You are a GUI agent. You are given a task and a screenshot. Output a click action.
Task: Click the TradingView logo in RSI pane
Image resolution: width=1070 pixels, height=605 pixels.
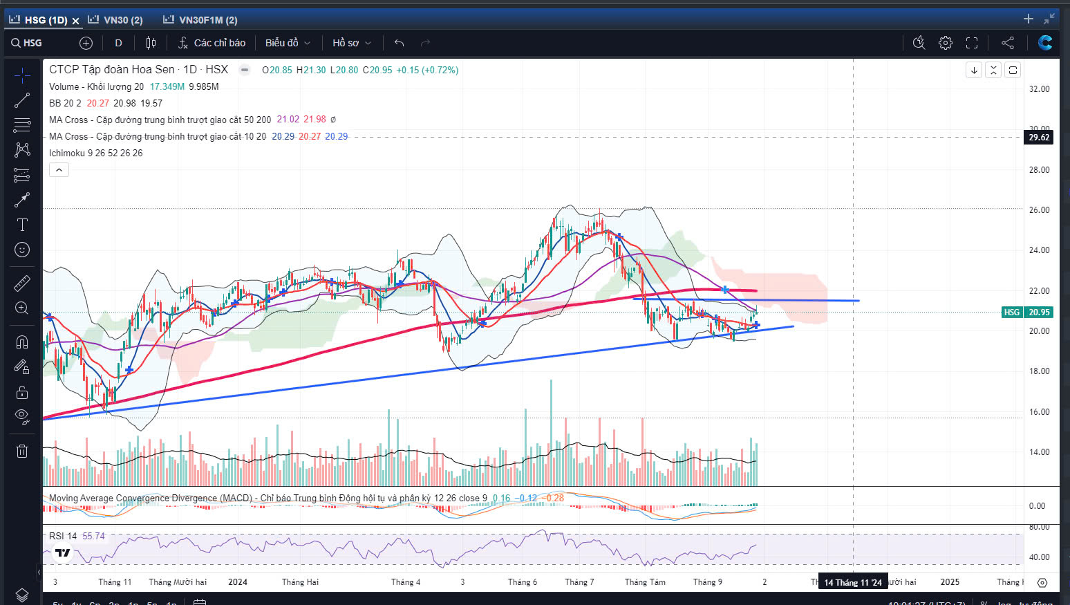pos(63,552)
